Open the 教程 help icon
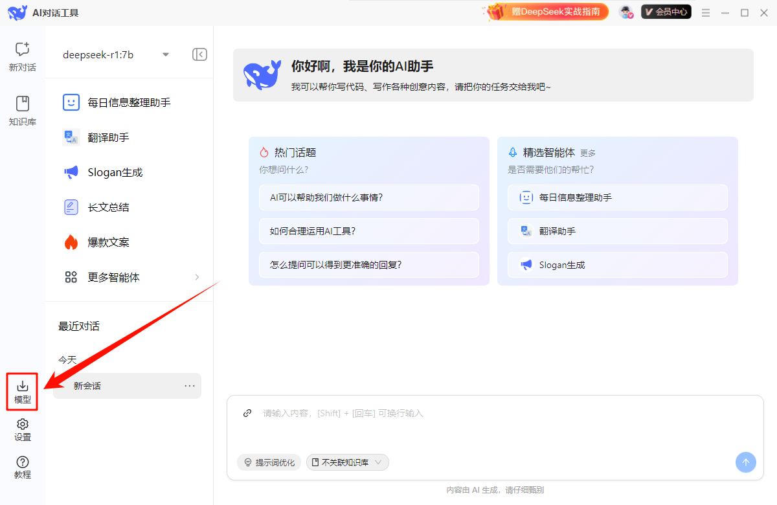The image size is (777, 505). point(23,467)
